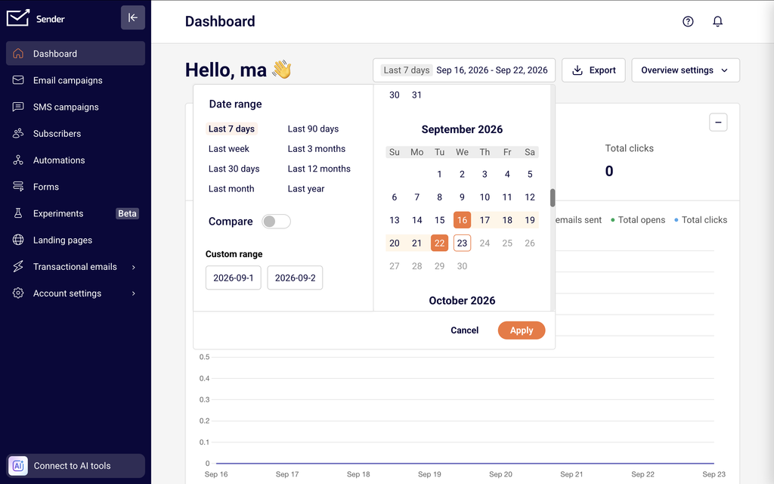Click the Email campaigns envelope icon
774x484 pixels.
click(x=18, y=80)
